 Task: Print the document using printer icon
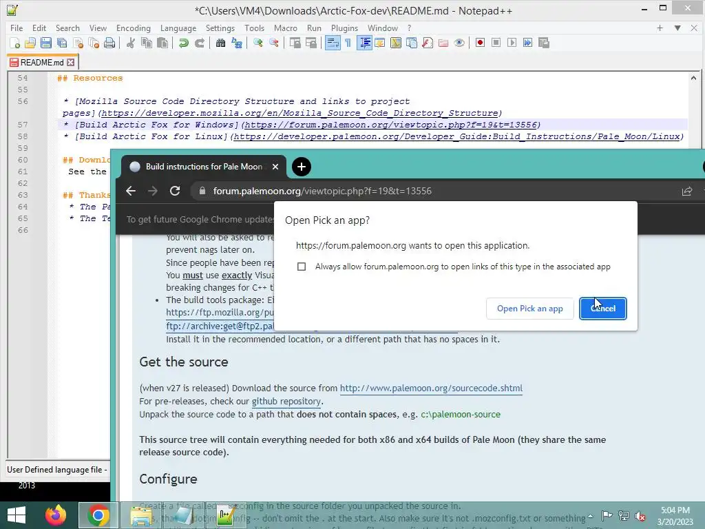point(109,43)
